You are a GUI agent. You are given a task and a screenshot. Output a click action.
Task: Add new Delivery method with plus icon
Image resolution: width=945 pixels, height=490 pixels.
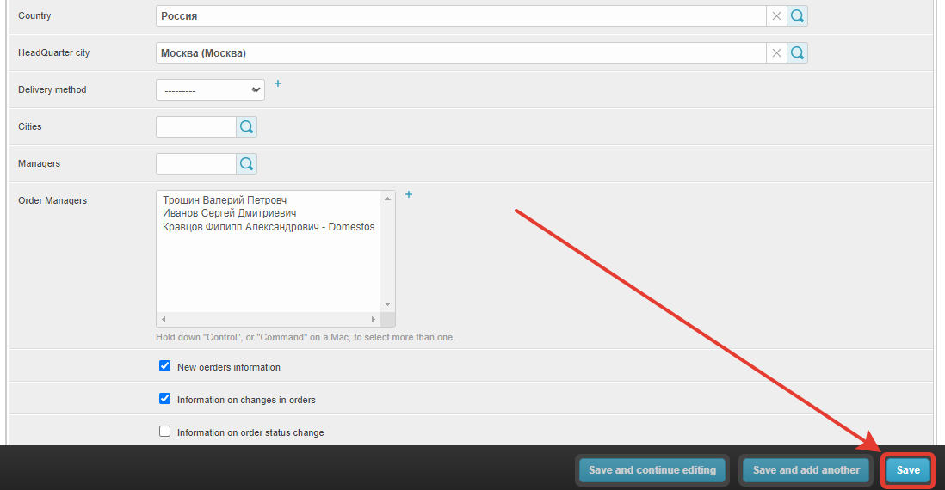(278, 84)
